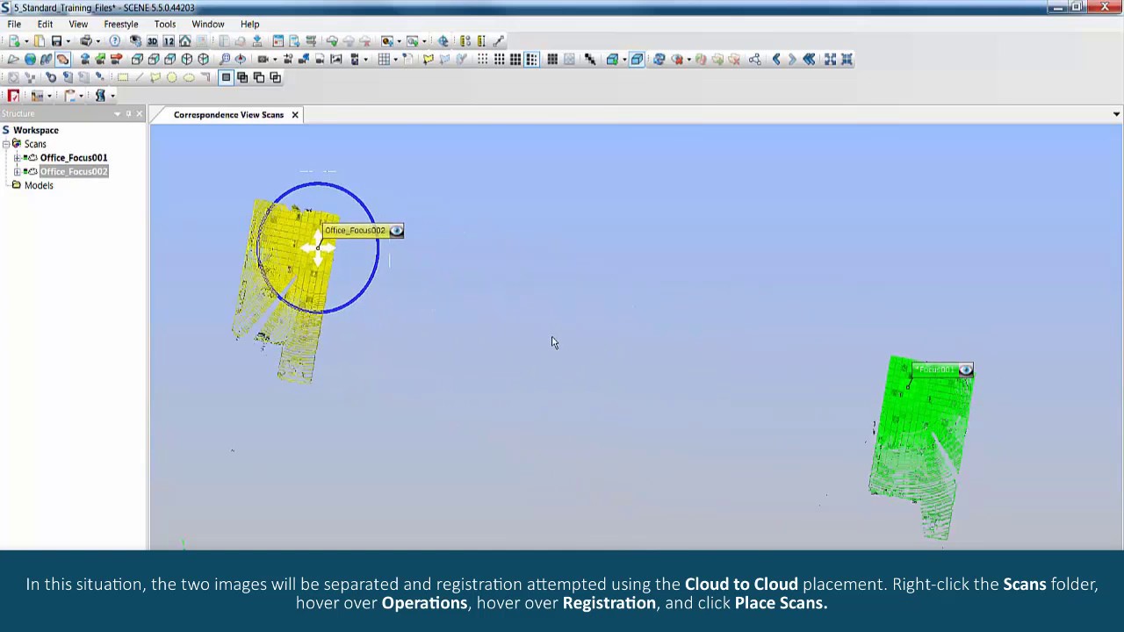
Task: Select Office_Focus002 in the tree
Action: 74,172
